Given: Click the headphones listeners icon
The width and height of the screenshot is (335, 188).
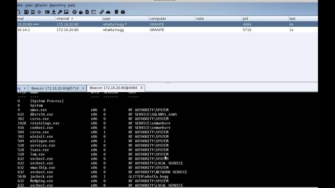Looking at the screenshot, I should pyautogui.click(x=19, y=12).
